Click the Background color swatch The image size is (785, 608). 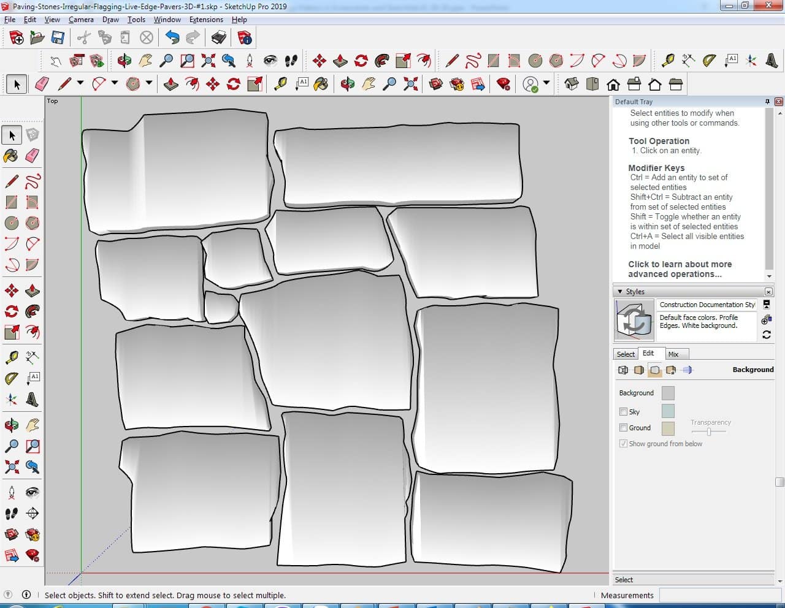coord(668,393)
